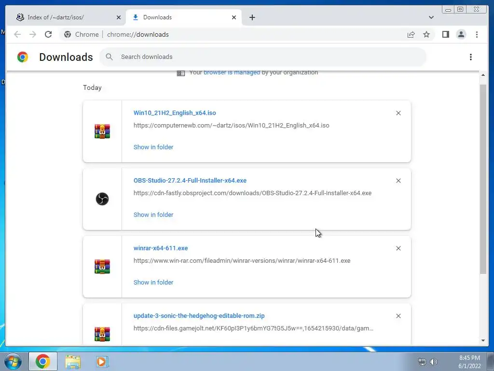Click the network tray icon

coord(422,362)
